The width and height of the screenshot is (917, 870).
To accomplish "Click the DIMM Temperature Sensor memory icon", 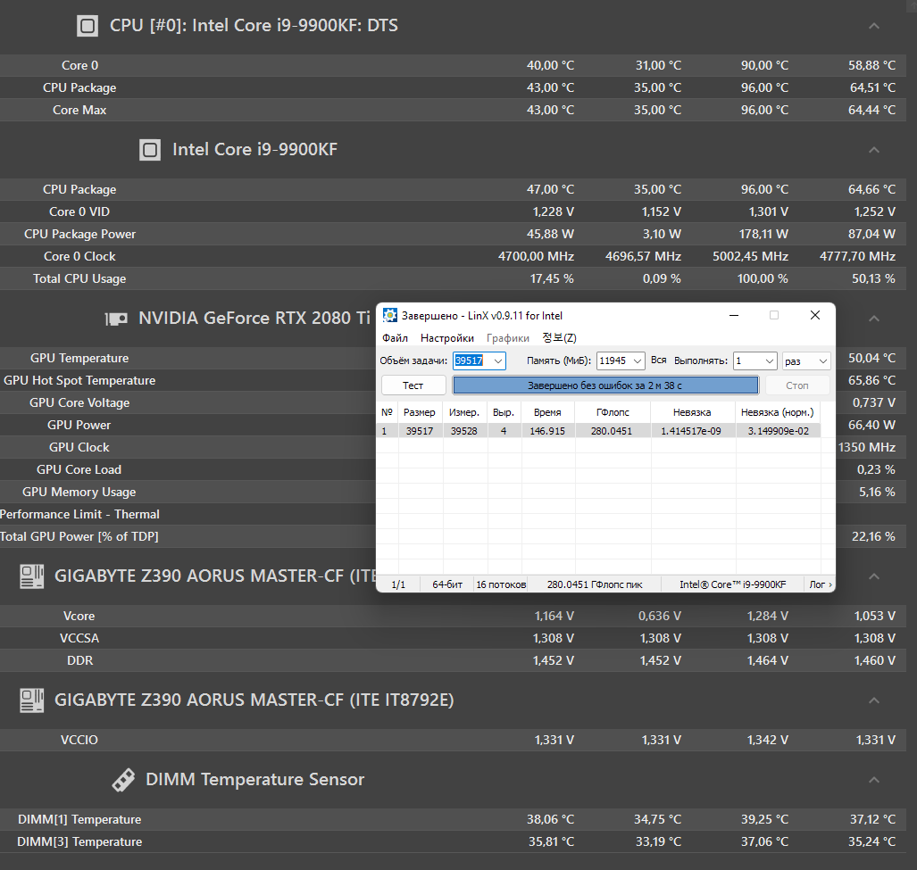I will tap(123, 780).
